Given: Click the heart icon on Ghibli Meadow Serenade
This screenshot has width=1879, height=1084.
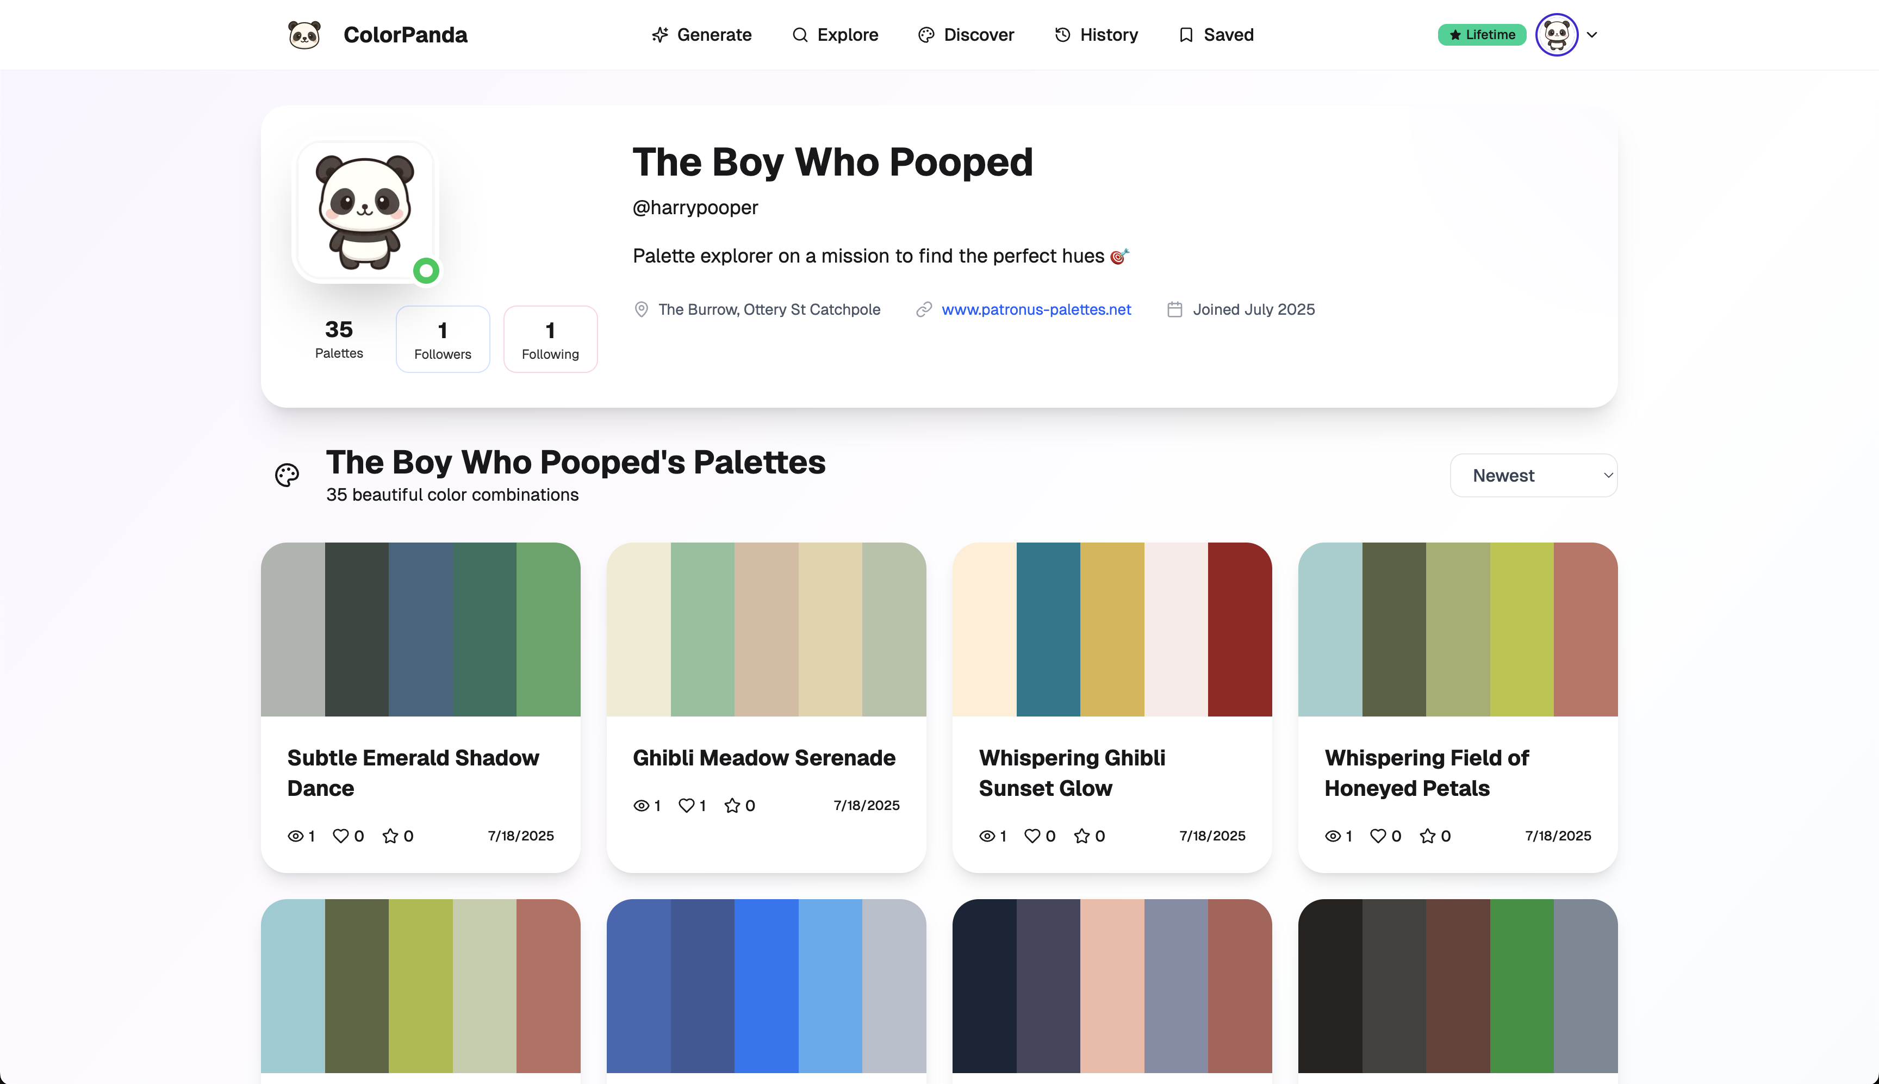Looking at the screenshot, I should tap(686, 806).
